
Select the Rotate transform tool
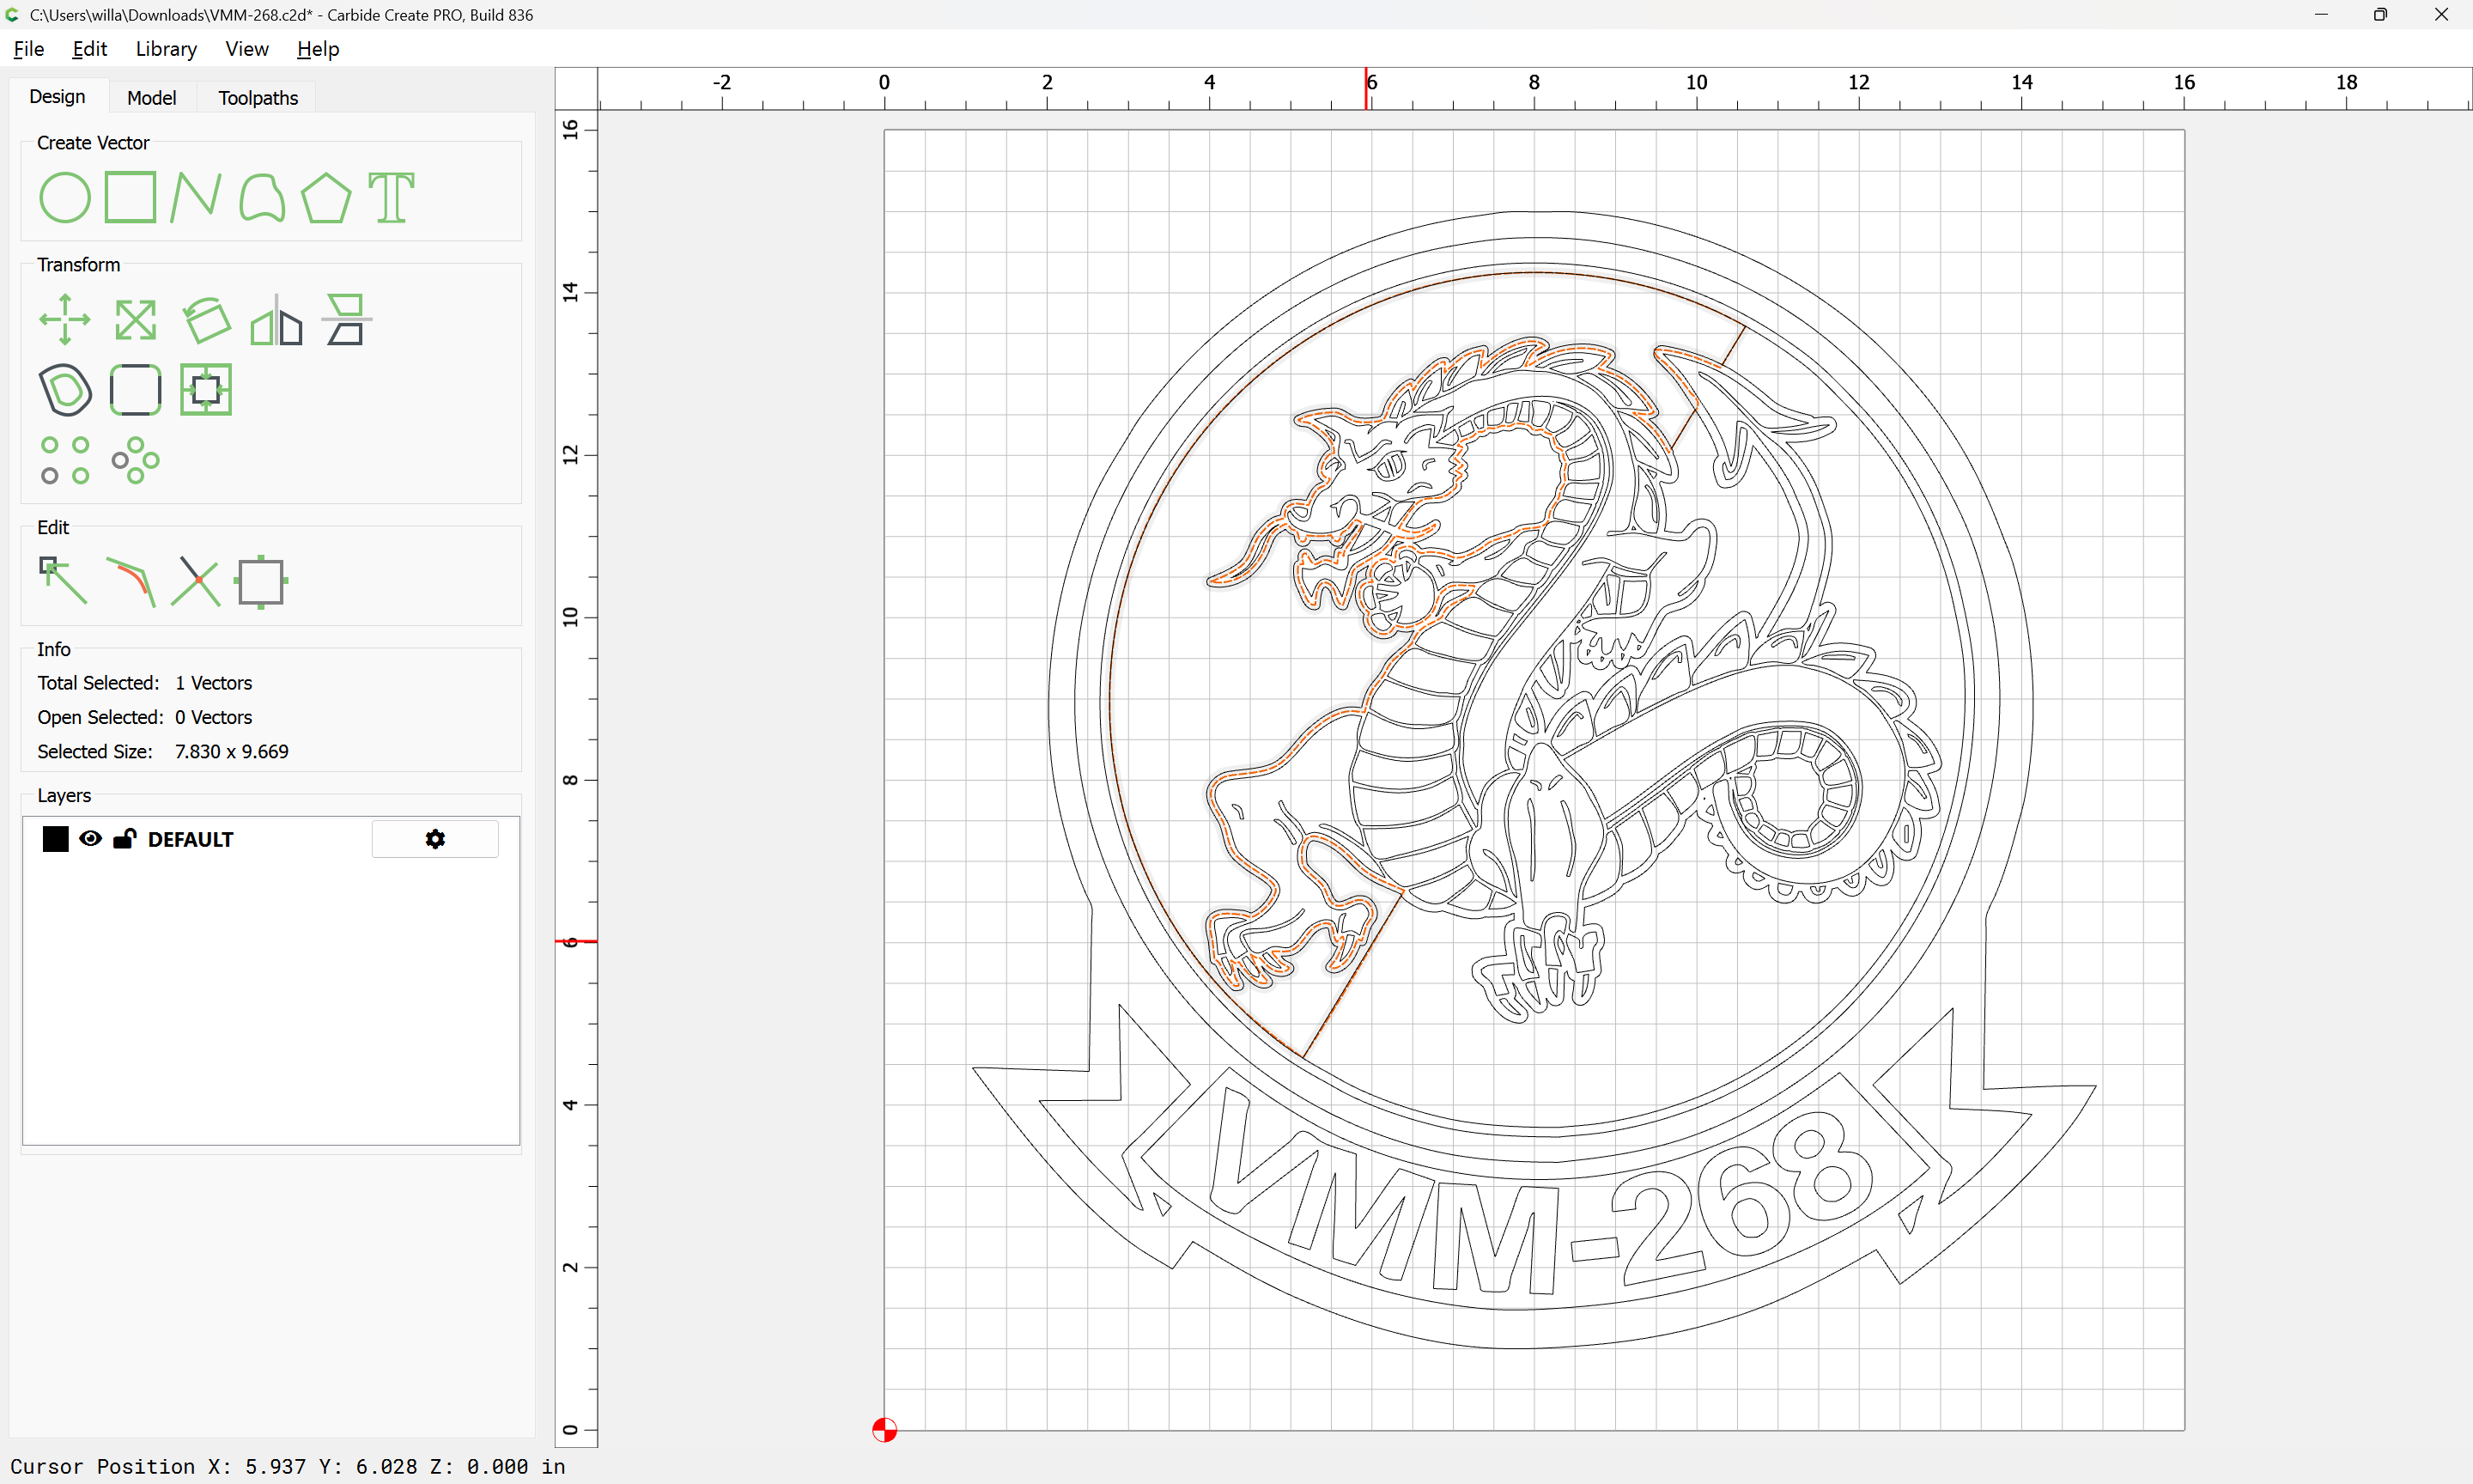coord(206,320)
